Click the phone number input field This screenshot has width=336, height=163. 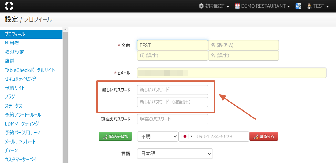(221, 136)
